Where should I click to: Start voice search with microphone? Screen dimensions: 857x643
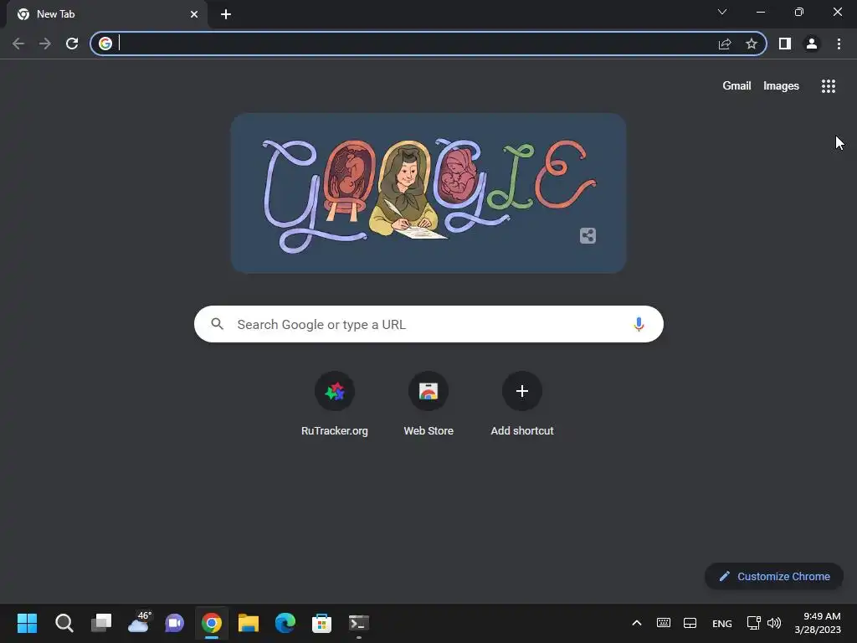pyautogui.click(x=639, y=324)
